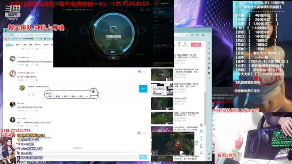Select first IME candidate in pinyin popup
The height and width of the screenshot is (164, 292).
point(49,97)
